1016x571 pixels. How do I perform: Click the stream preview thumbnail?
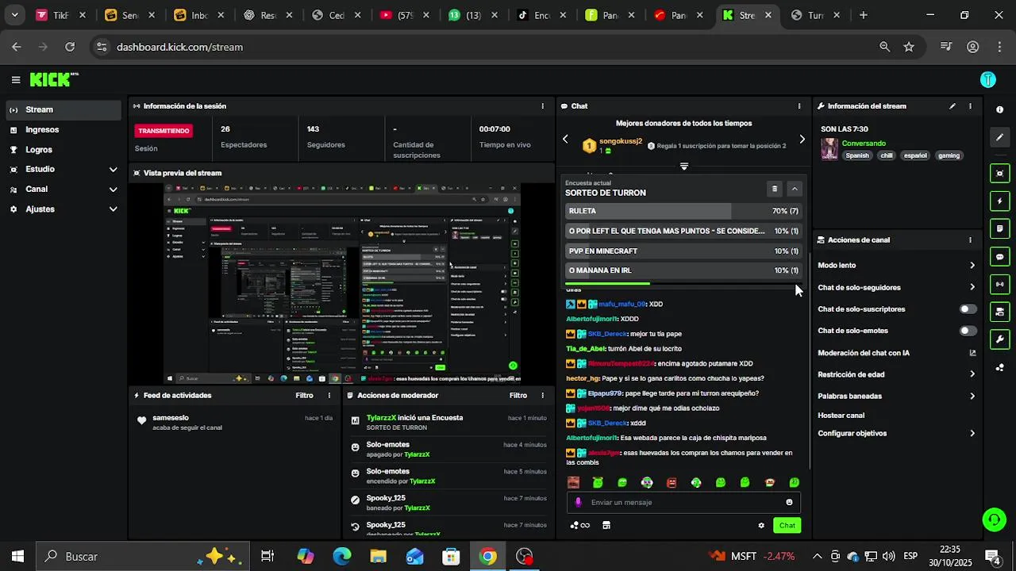[x=342, y=284]
